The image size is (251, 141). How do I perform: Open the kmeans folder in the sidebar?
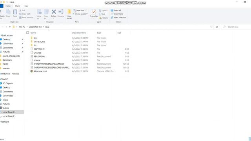(x=6, y=68)
